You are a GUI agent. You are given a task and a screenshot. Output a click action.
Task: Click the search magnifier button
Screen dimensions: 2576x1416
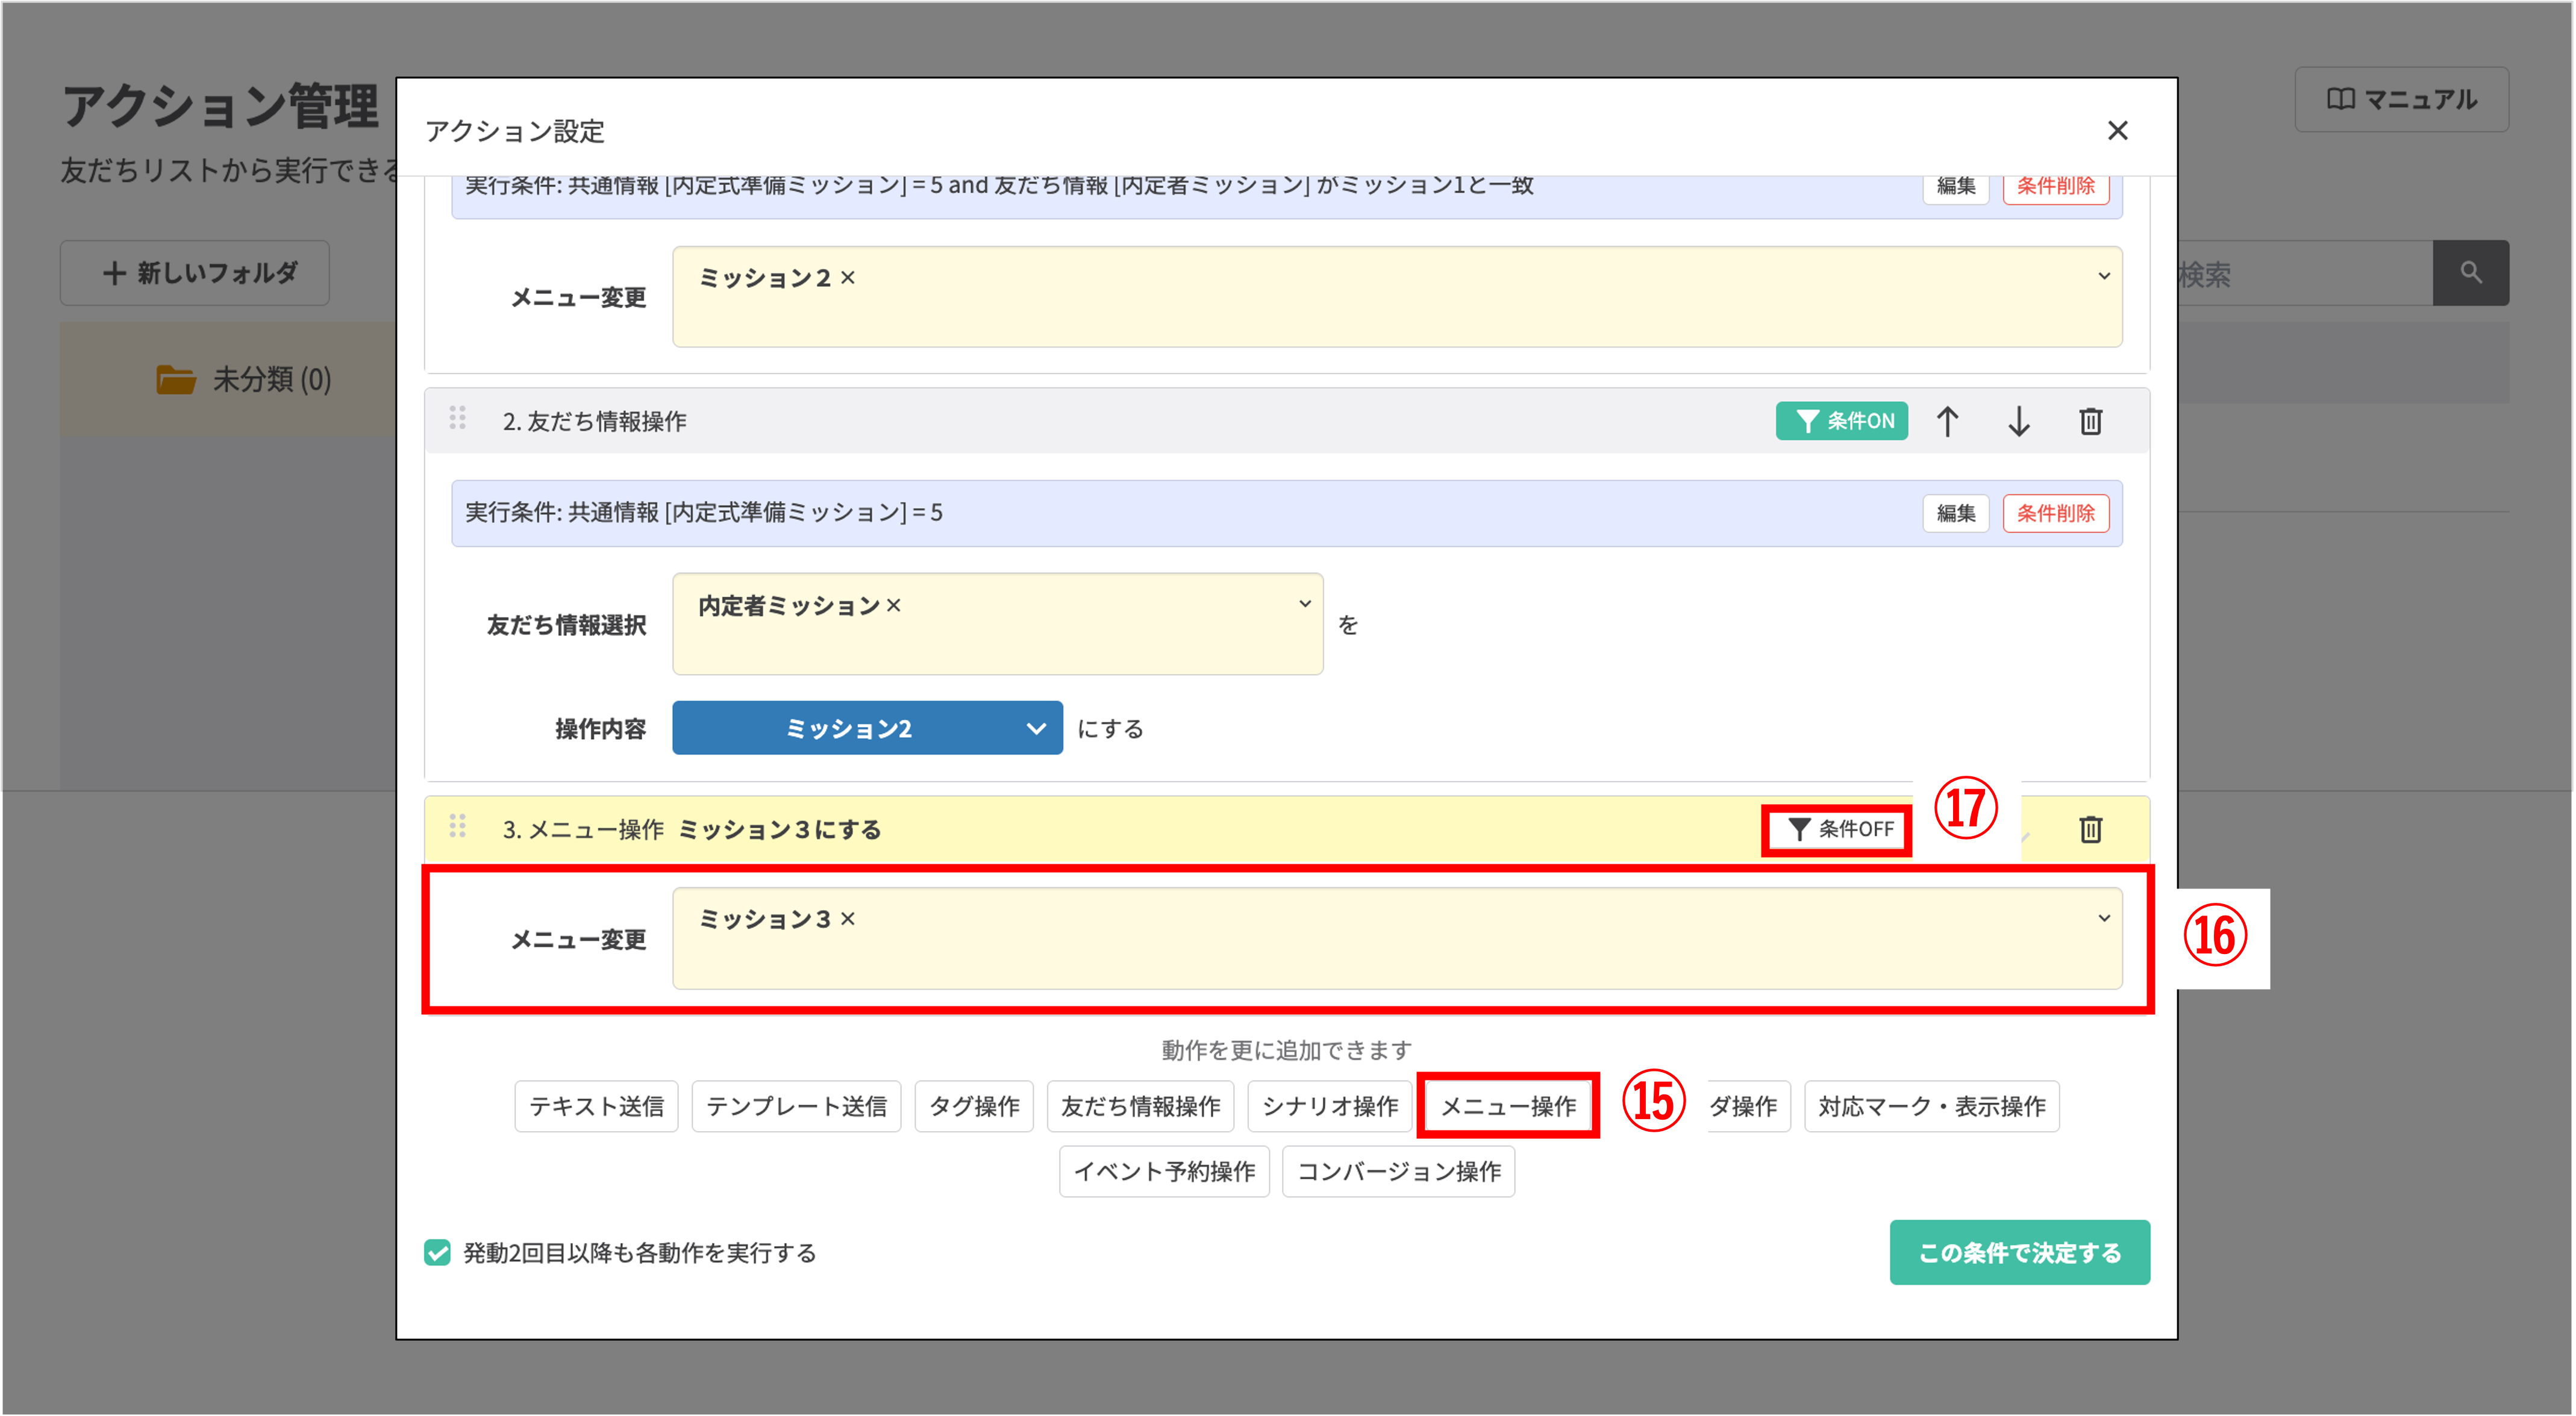point(2470,273)
